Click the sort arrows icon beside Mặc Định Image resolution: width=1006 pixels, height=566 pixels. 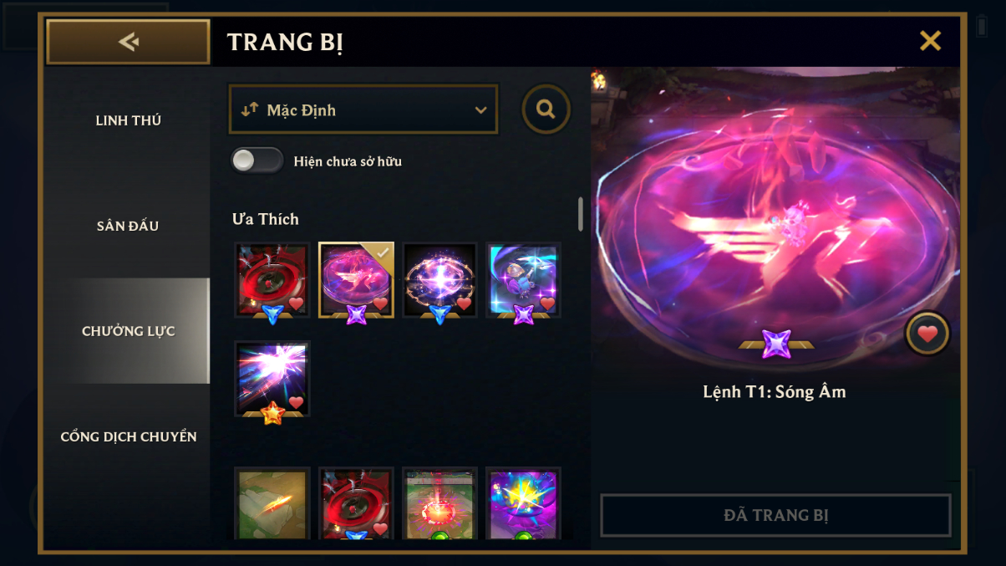pyautogui.click(x=250, y=110)
